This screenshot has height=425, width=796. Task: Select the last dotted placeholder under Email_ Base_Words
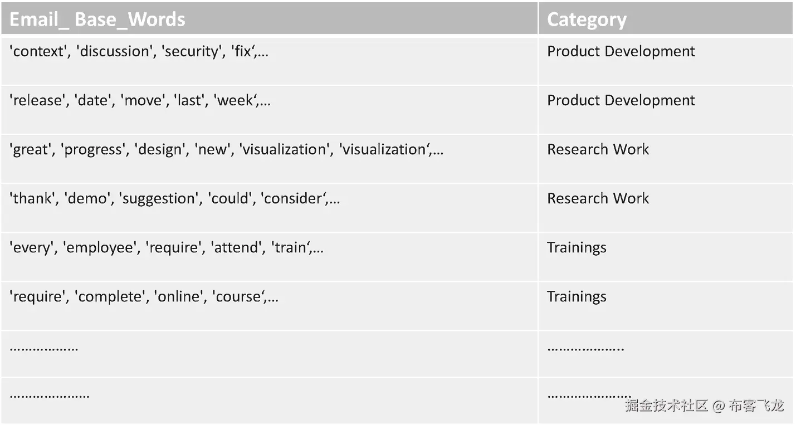(x=50, y=396)
